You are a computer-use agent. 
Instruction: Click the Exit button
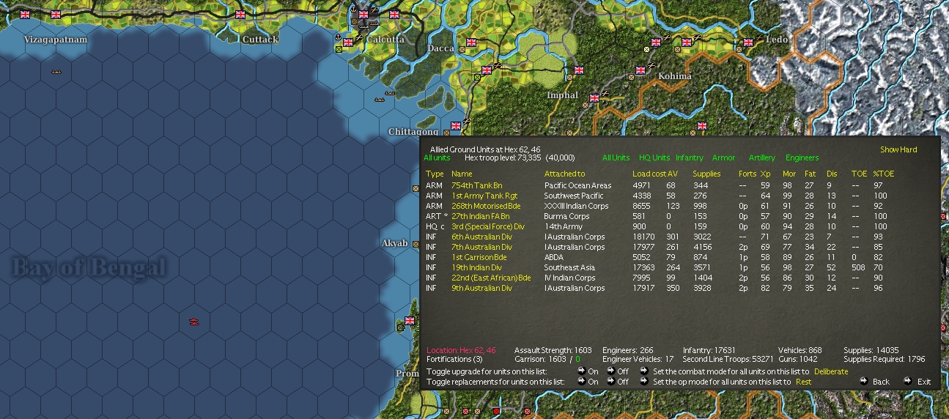(x=924, y=382)
